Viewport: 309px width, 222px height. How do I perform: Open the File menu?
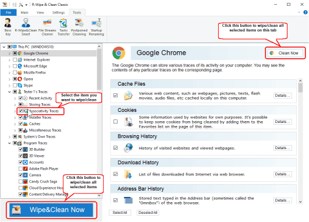tap(9, 12)
